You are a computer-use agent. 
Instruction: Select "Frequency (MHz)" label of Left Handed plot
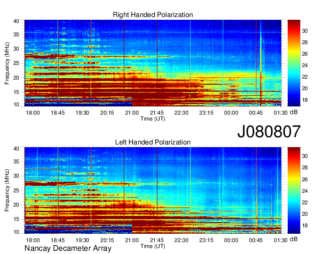point(7,190)
